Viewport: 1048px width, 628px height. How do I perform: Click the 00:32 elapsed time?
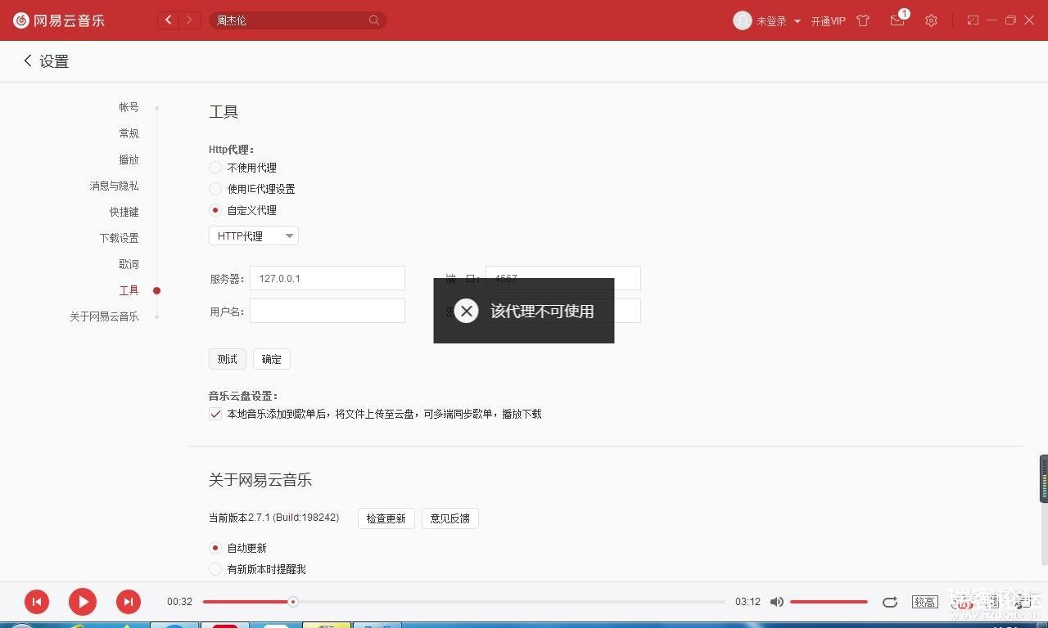tap(179, 602)
